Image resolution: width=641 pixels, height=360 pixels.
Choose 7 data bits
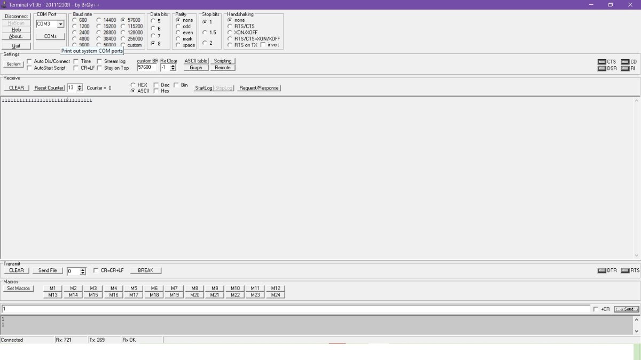(x=153, y=36)
